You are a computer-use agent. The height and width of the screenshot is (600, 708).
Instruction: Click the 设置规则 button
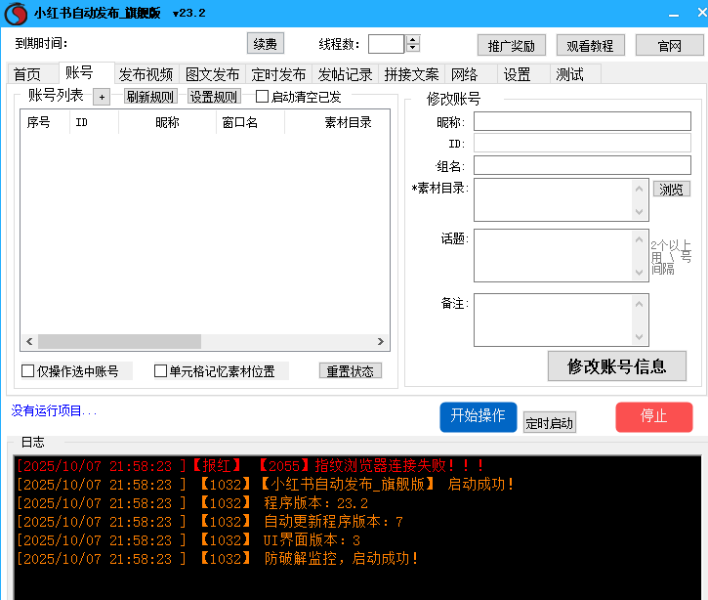click(214, 96)
